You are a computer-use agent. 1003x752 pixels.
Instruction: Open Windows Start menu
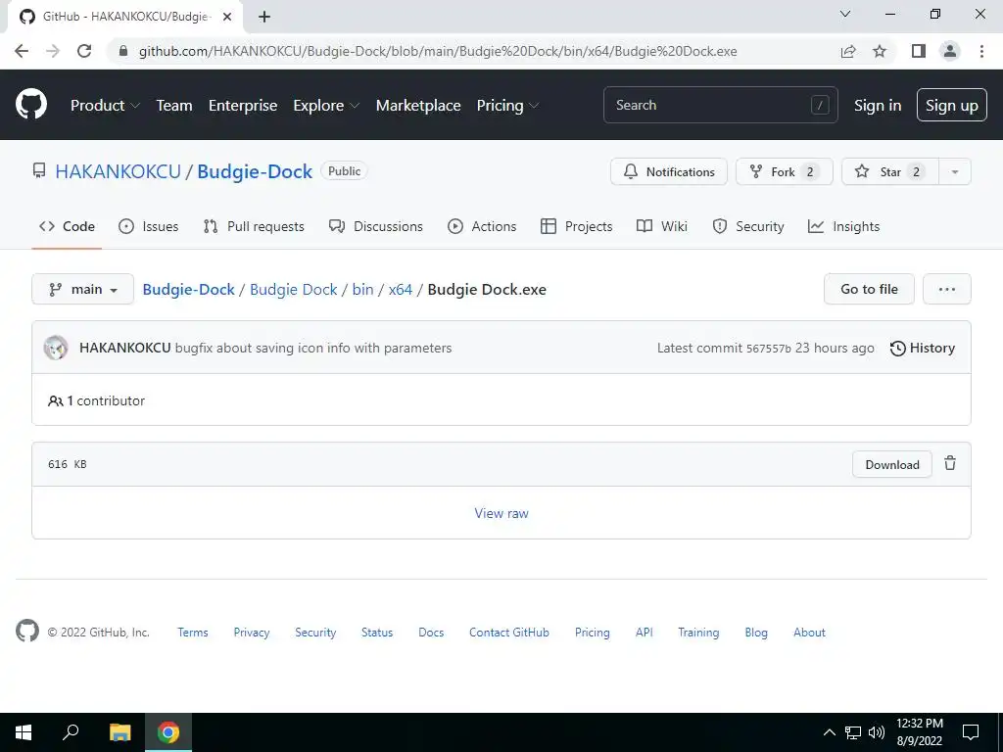click(24, 732)
